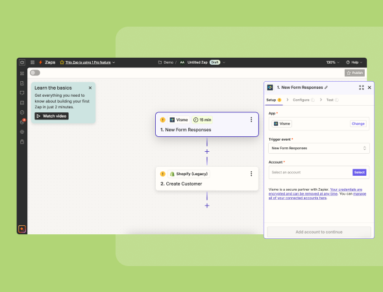Open the Trigger event New Form Responses dropdown
This screenshot has width=383, height=292.
coord(319,148)
